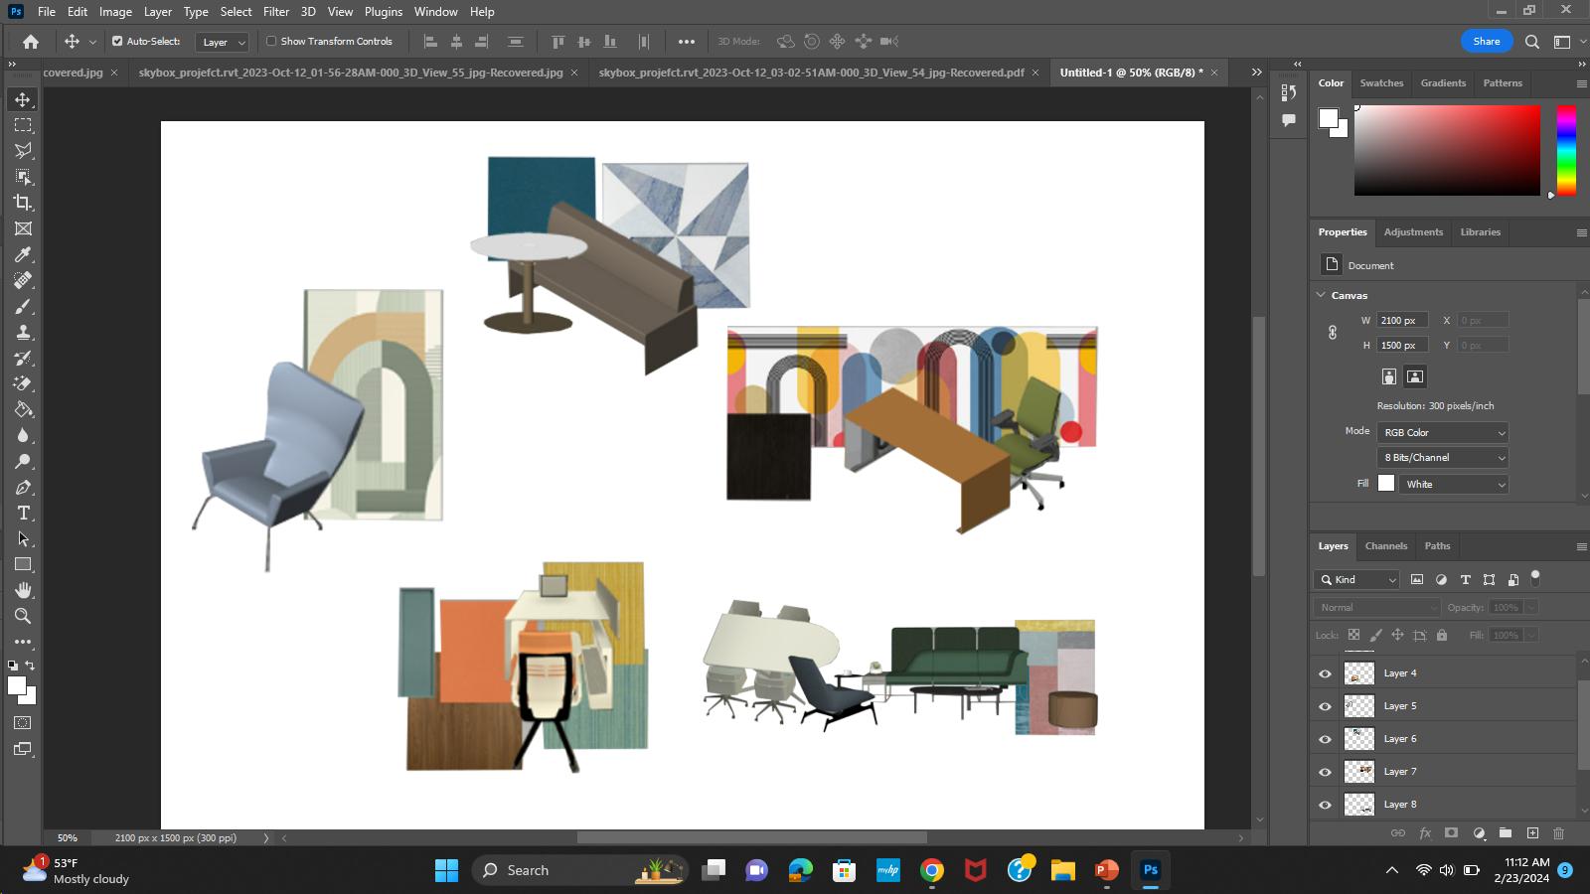
Task: Hide Layer 6 using eye icon
Action: 1325,739
